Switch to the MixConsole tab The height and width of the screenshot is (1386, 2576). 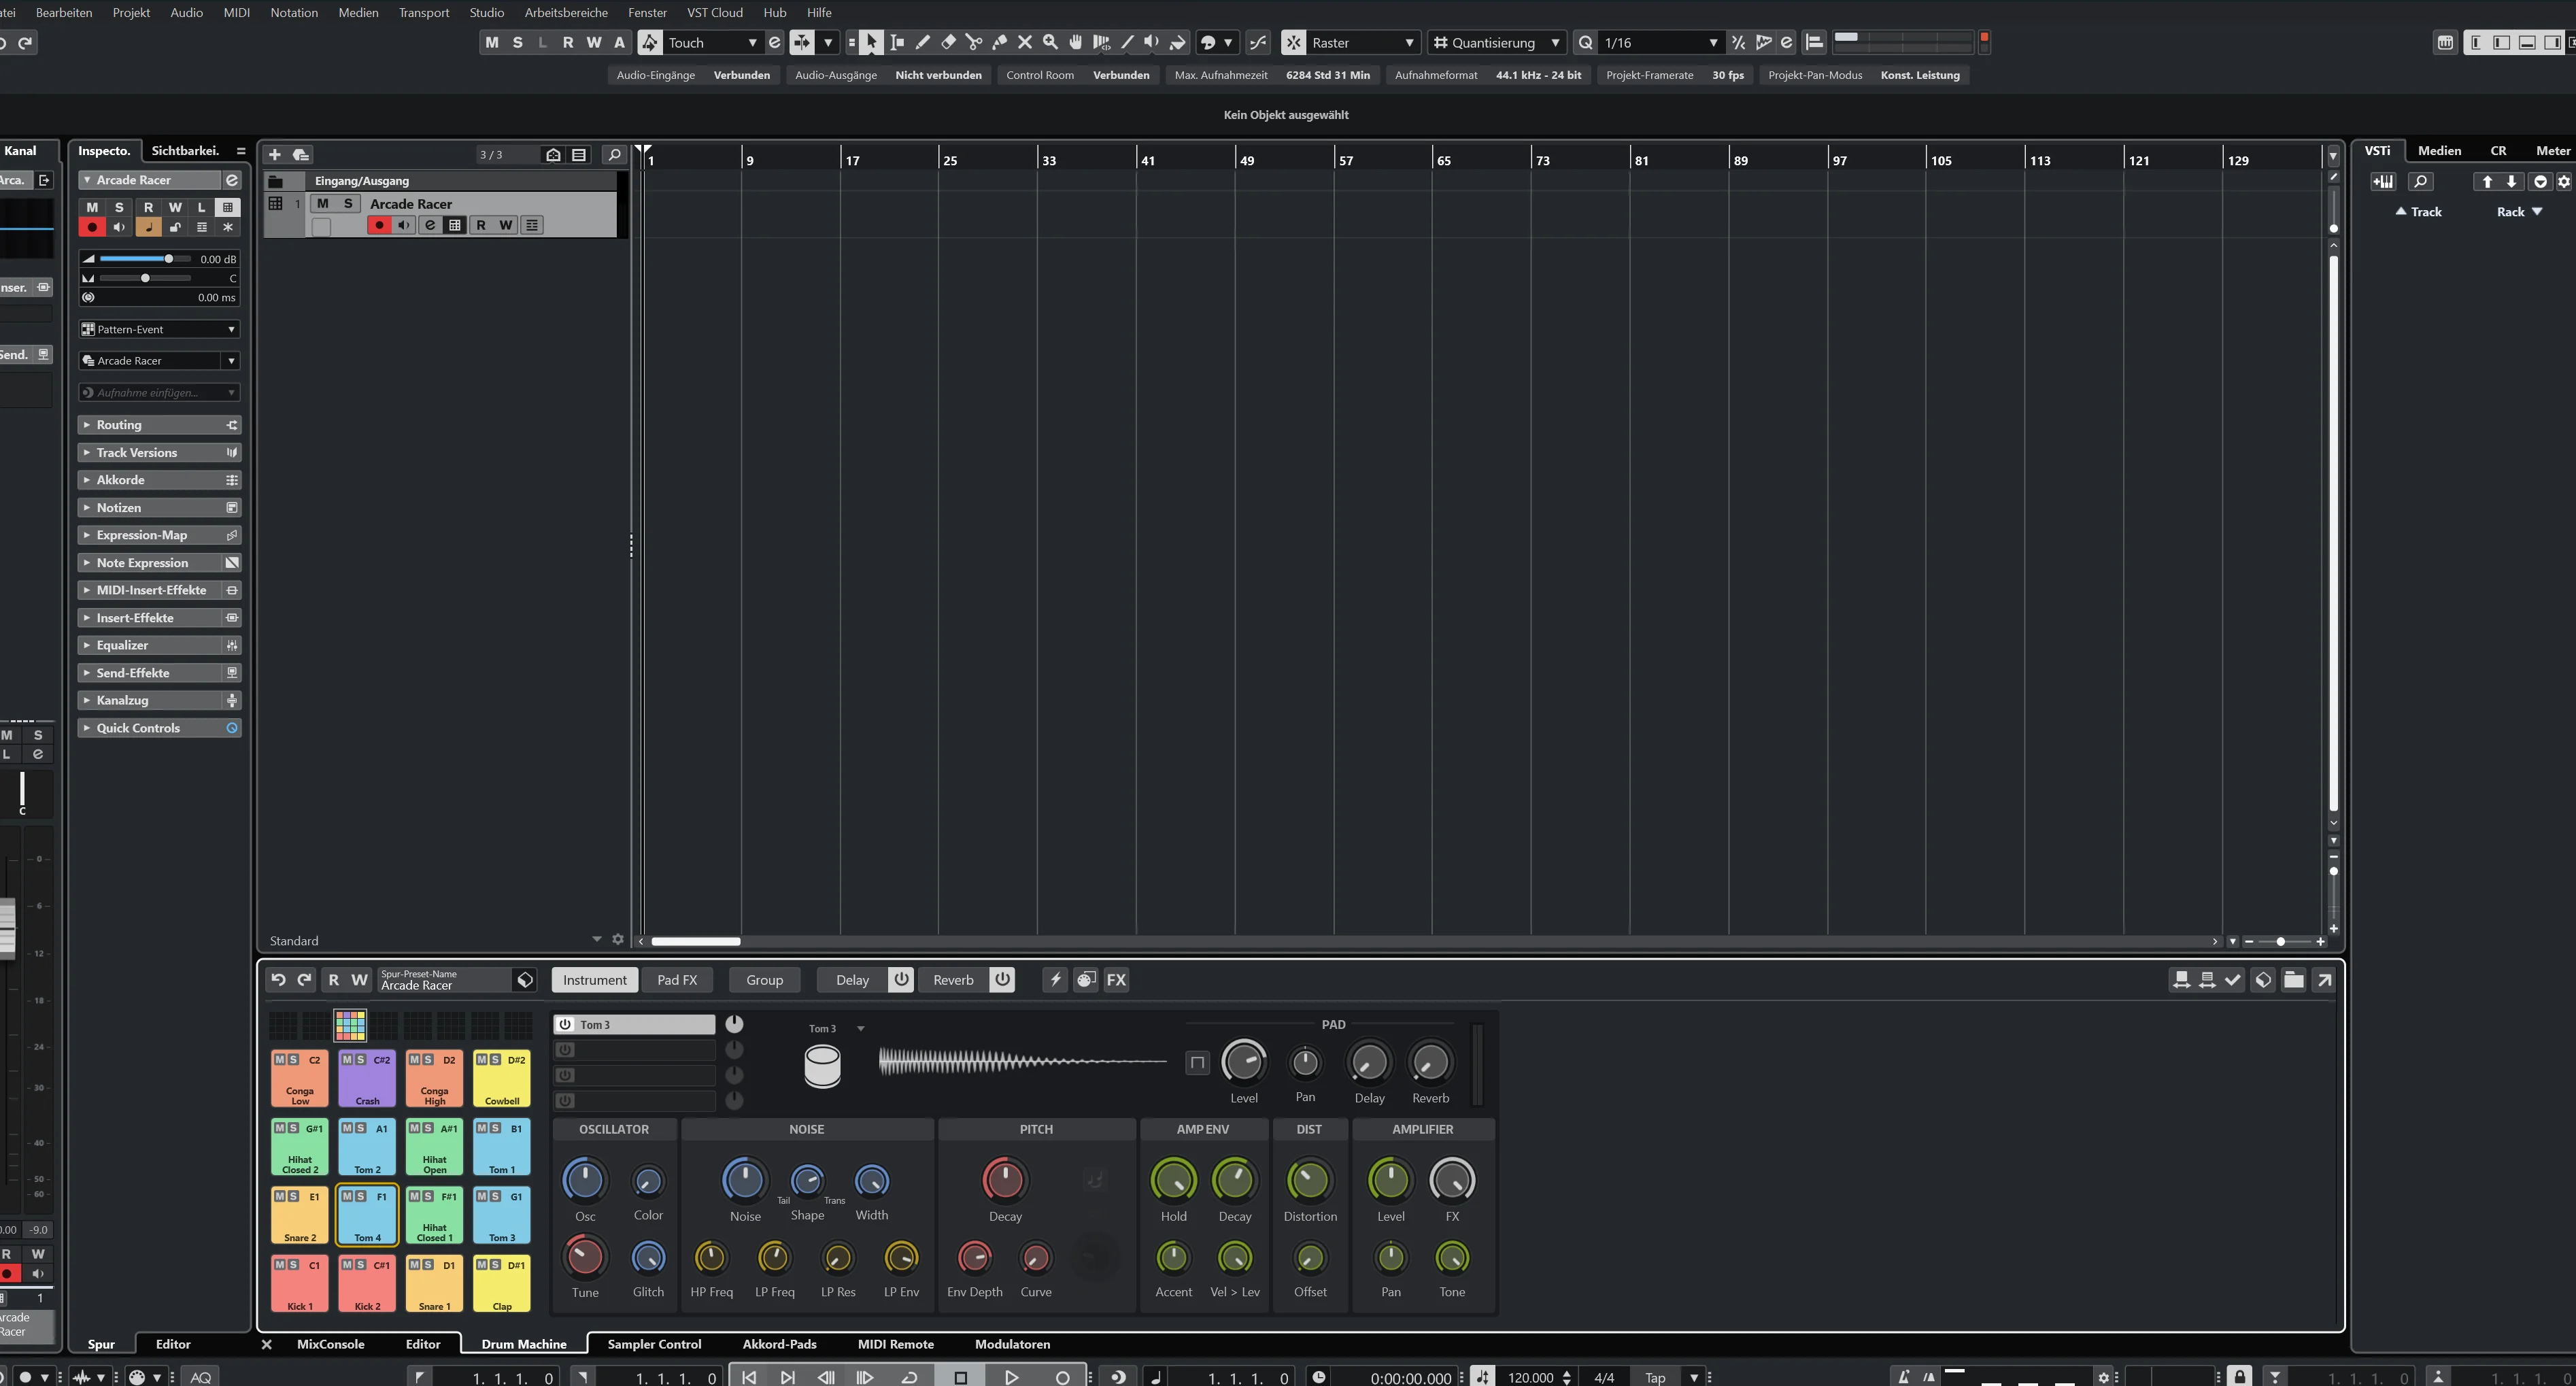330,1344
